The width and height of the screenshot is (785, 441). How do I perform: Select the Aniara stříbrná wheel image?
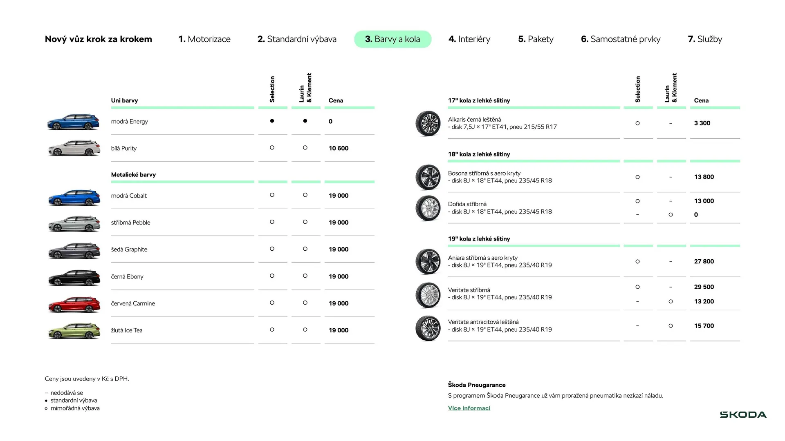[428, 262]
